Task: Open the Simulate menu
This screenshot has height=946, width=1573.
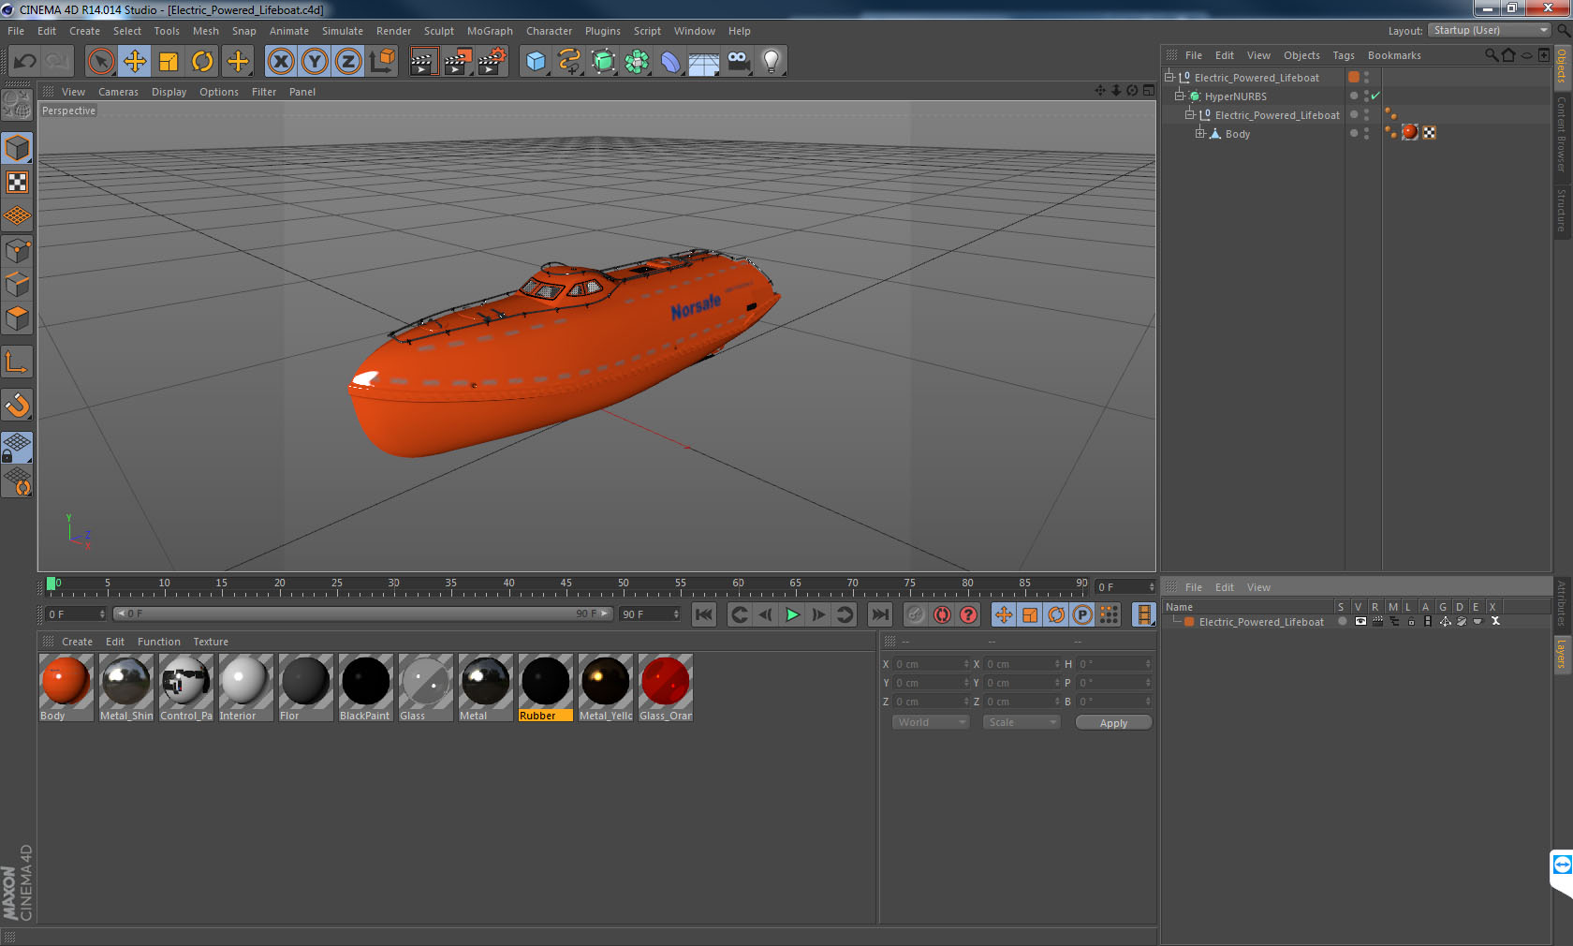Action: [x=343, y=31]
